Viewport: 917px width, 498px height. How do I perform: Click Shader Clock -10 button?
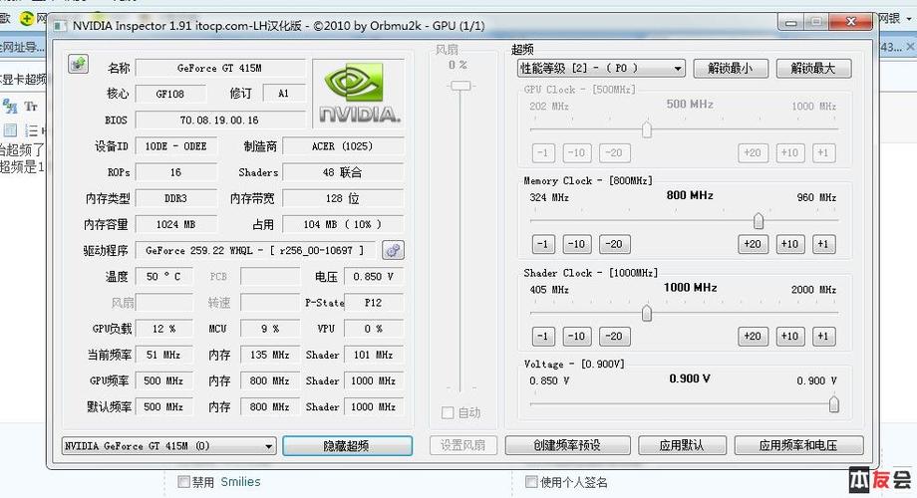coord(577,336)
